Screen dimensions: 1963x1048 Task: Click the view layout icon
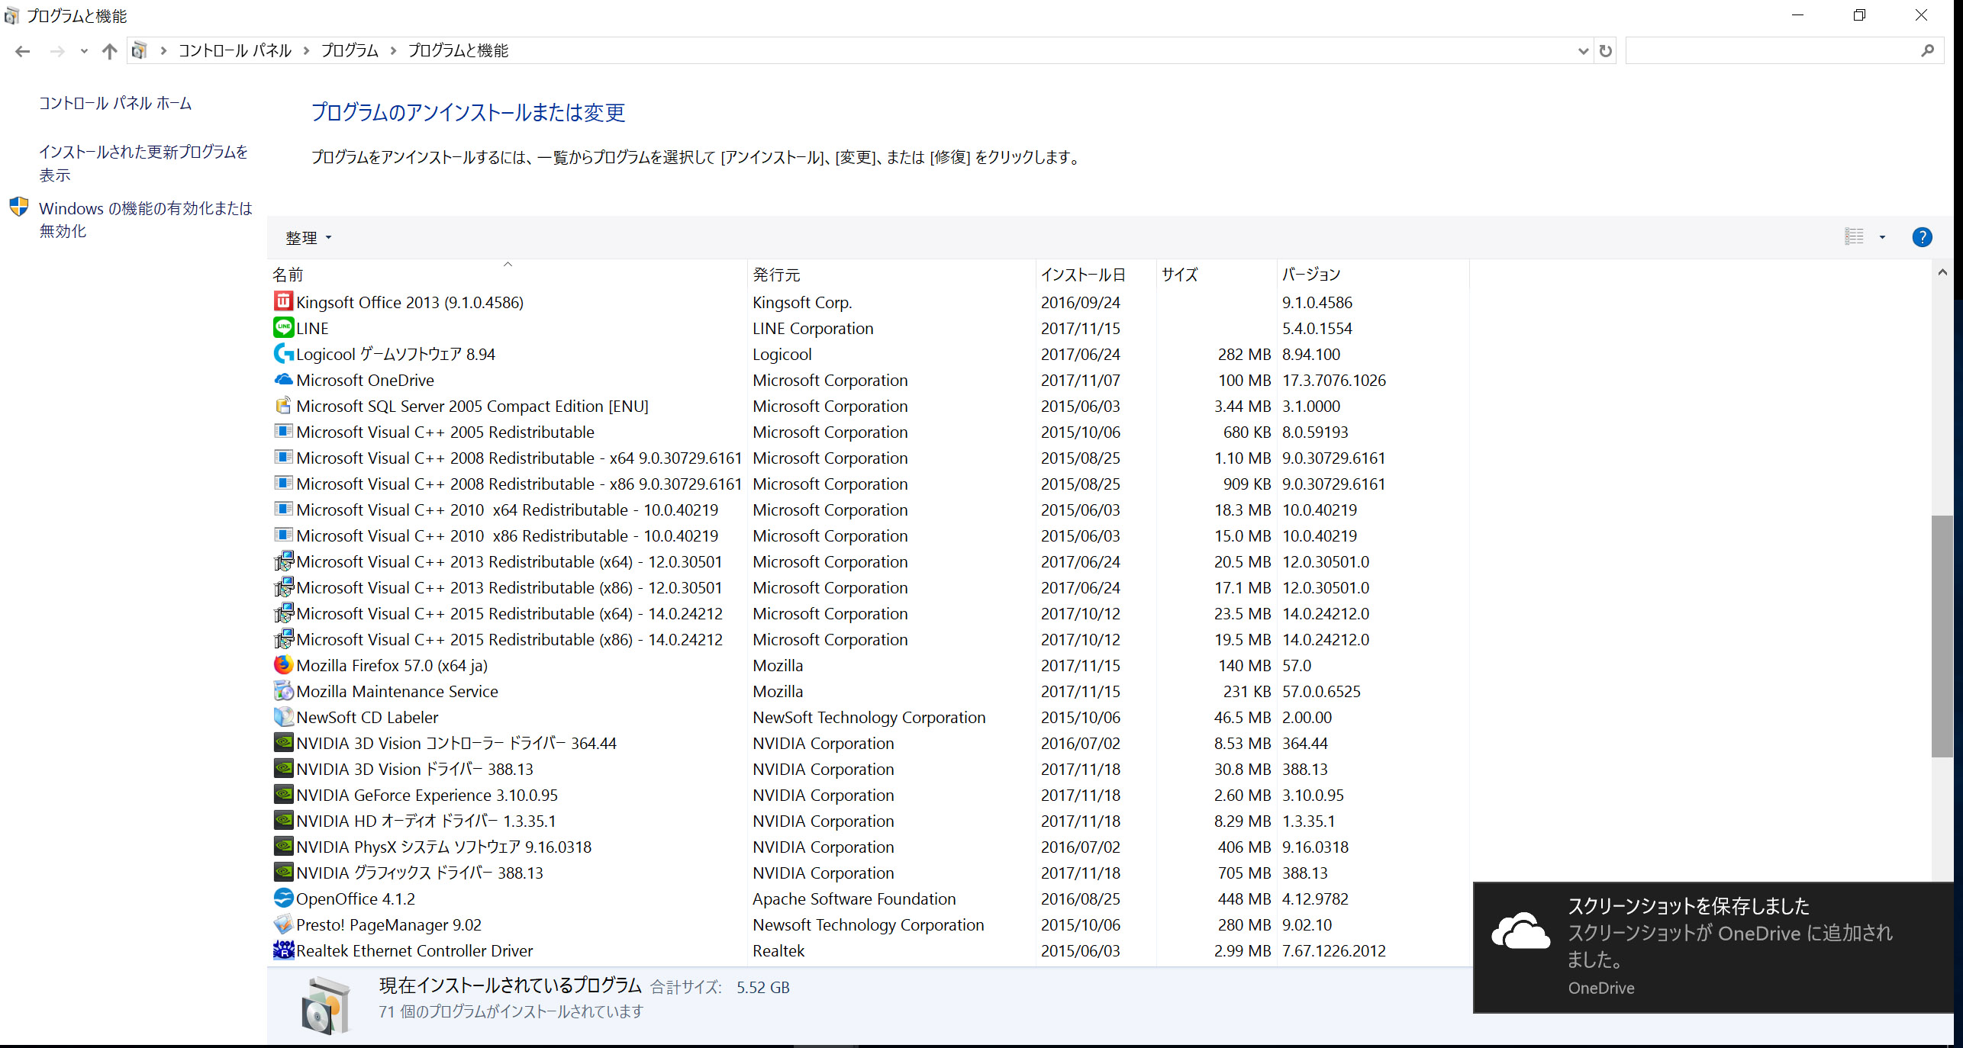[x=1855, y=237]
